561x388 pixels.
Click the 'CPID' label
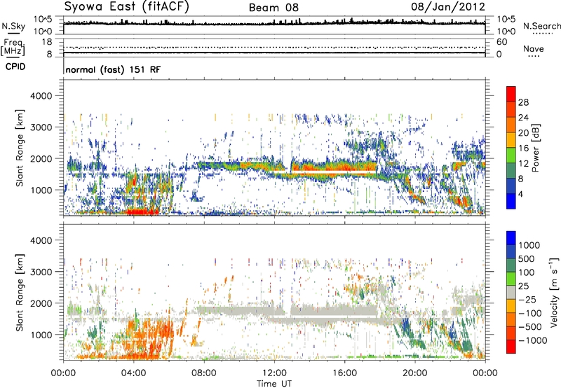point(15,67)
